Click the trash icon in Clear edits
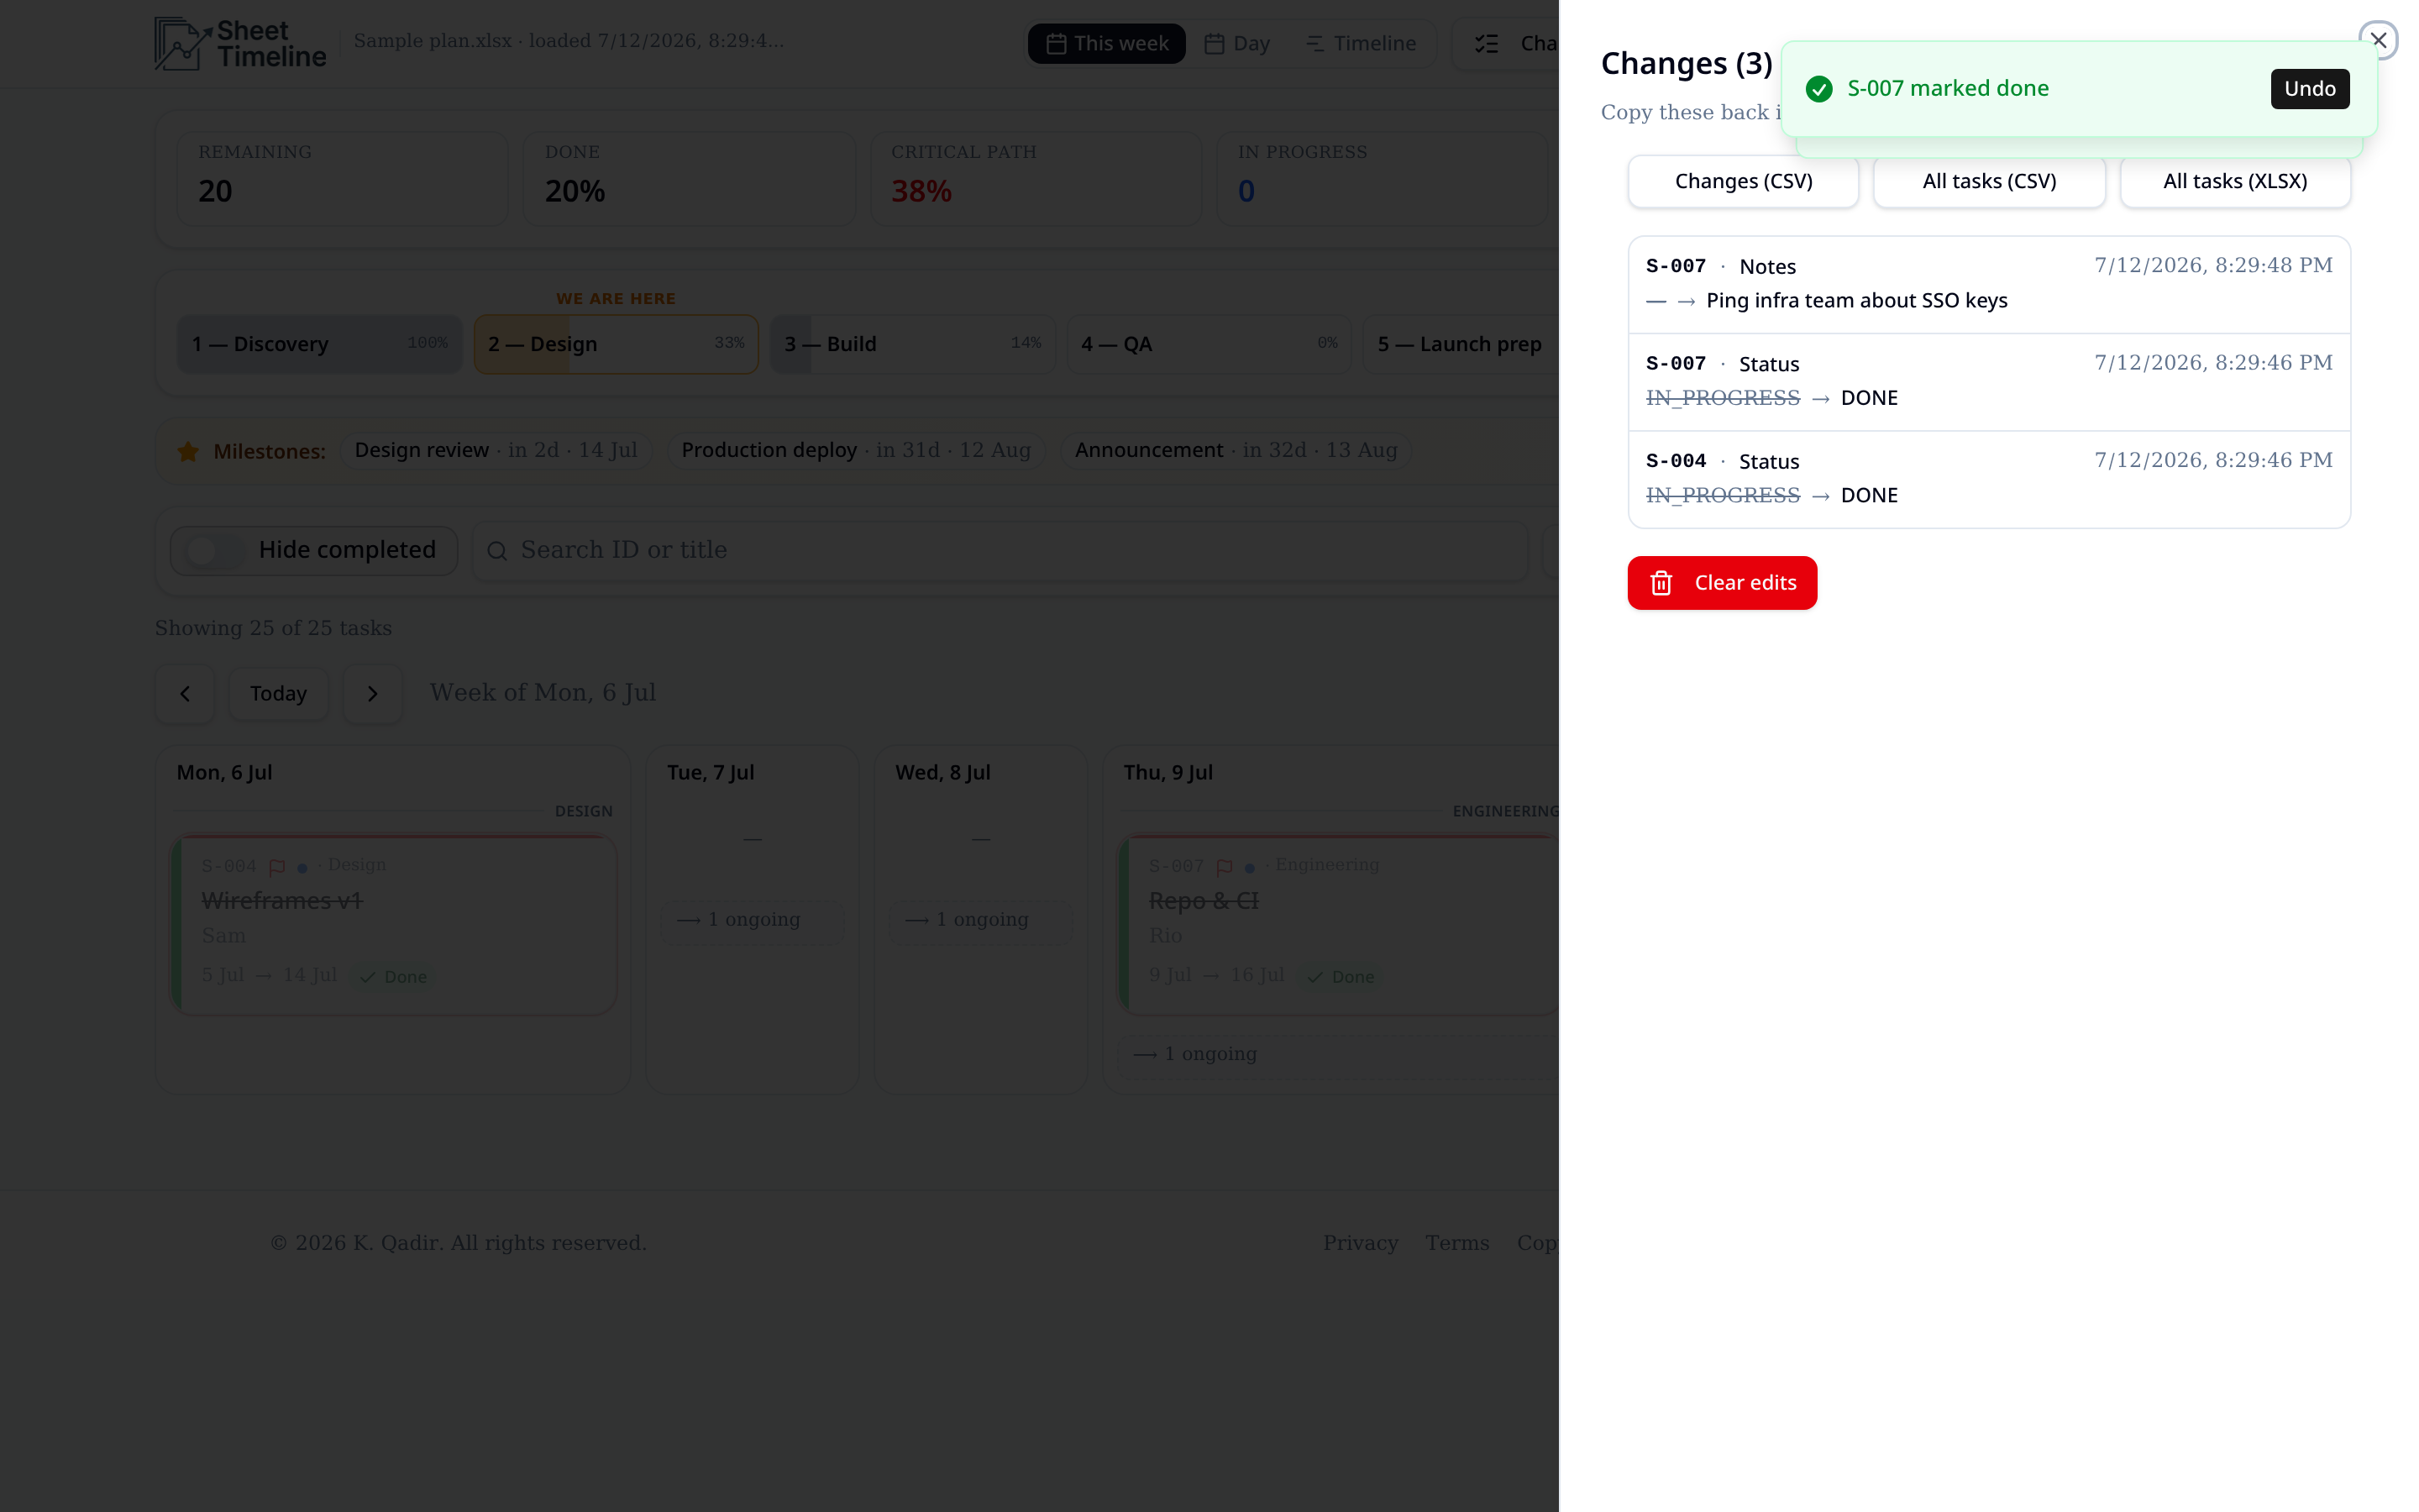2419x1512 pixels. (1661, 583)
